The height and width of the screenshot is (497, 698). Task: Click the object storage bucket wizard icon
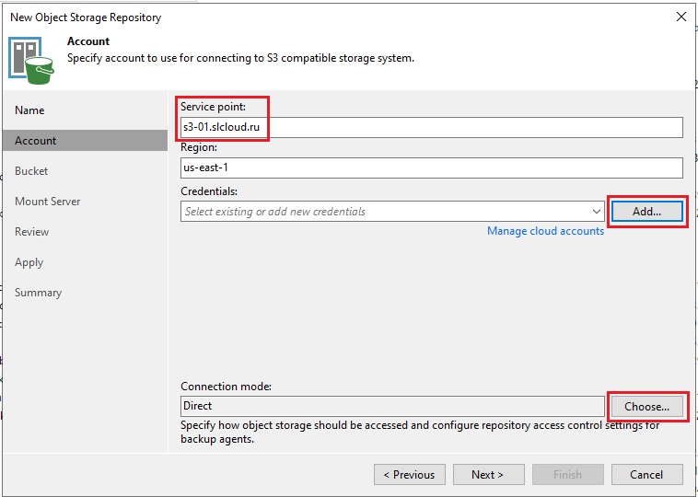[31, 61]
